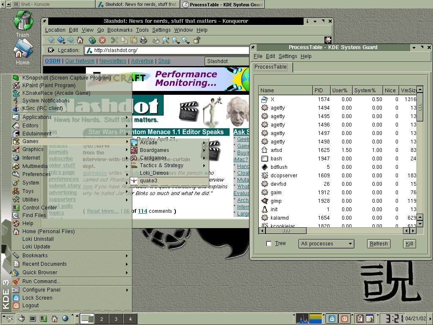The width and height of the screenshot is (433, 325).
Task: Print the page with the printer icon
Action: click(x=143, y=40)
